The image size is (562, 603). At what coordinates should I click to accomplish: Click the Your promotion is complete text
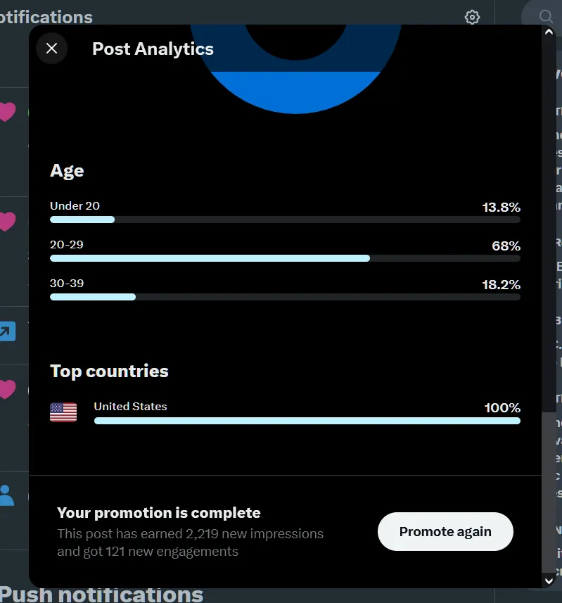(158, 512)
